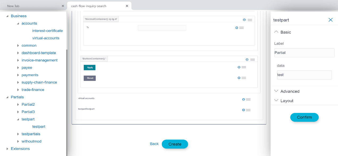Click drag handle of virtual-accounts row
338x156 pixels.
(248, 99)
